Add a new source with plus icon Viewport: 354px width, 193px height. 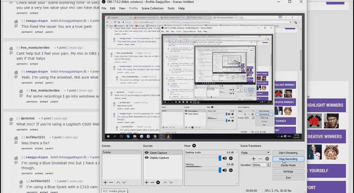pyautogui.click(x=146, y=182)
